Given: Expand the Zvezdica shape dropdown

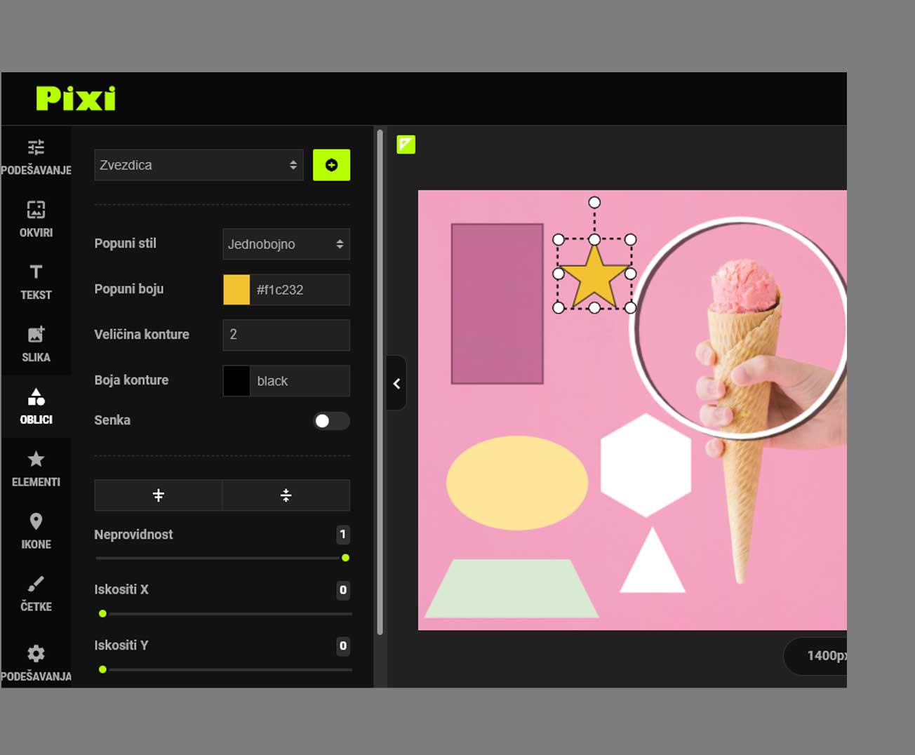Looking at the screenshot, I should tap(199, 165).
